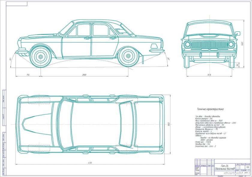Select the Газ-24 title in the title block
Viewport: 252px width, 177px height.
click(225, 166)
